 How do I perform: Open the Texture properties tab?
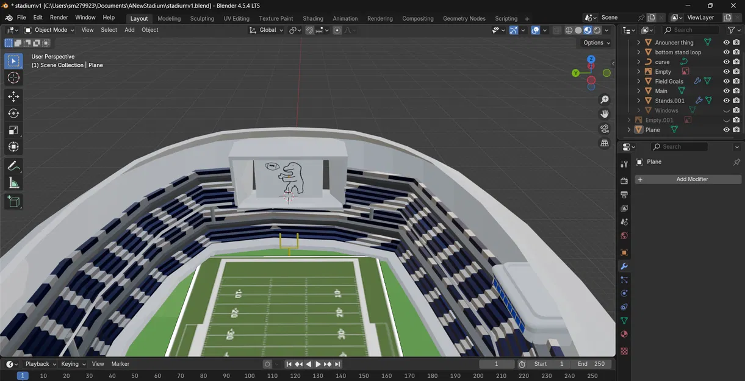point(624,351)
